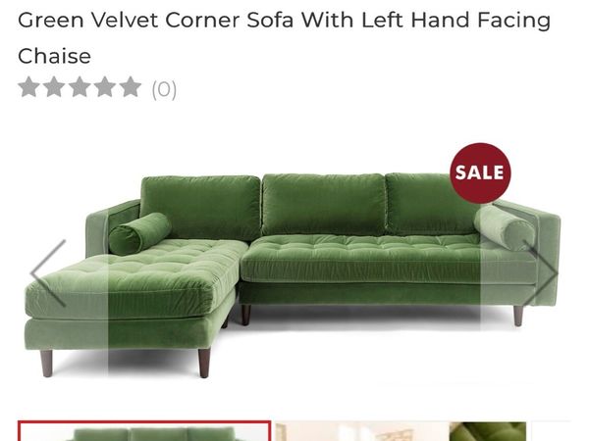Rate one star on rating row

(x=28, y=87)
